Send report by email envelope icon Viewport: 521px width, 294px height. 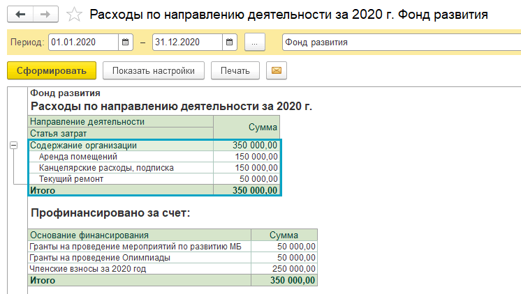pyautogui.click(x=276, y=70)
